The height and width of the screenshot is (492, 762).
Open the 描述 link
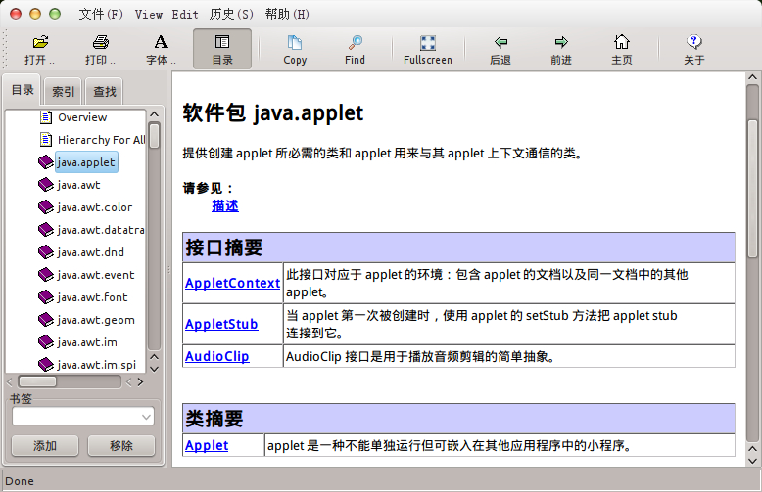(225, 206)
